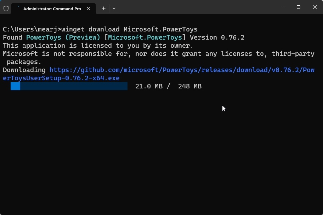Image resolution: width=323 pixels, height=215 pixels.
Task: Click the blue download progress bar
Action: click(x=69, y=86)
